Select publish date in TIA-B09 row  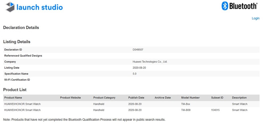point(135,110)
